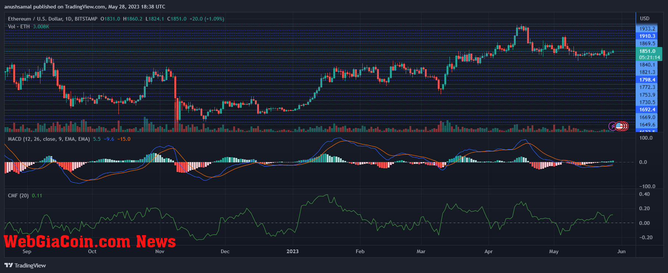Click the 1753.9 price level label
This screenshot has height=273, width=668.
tap(647, 95)
